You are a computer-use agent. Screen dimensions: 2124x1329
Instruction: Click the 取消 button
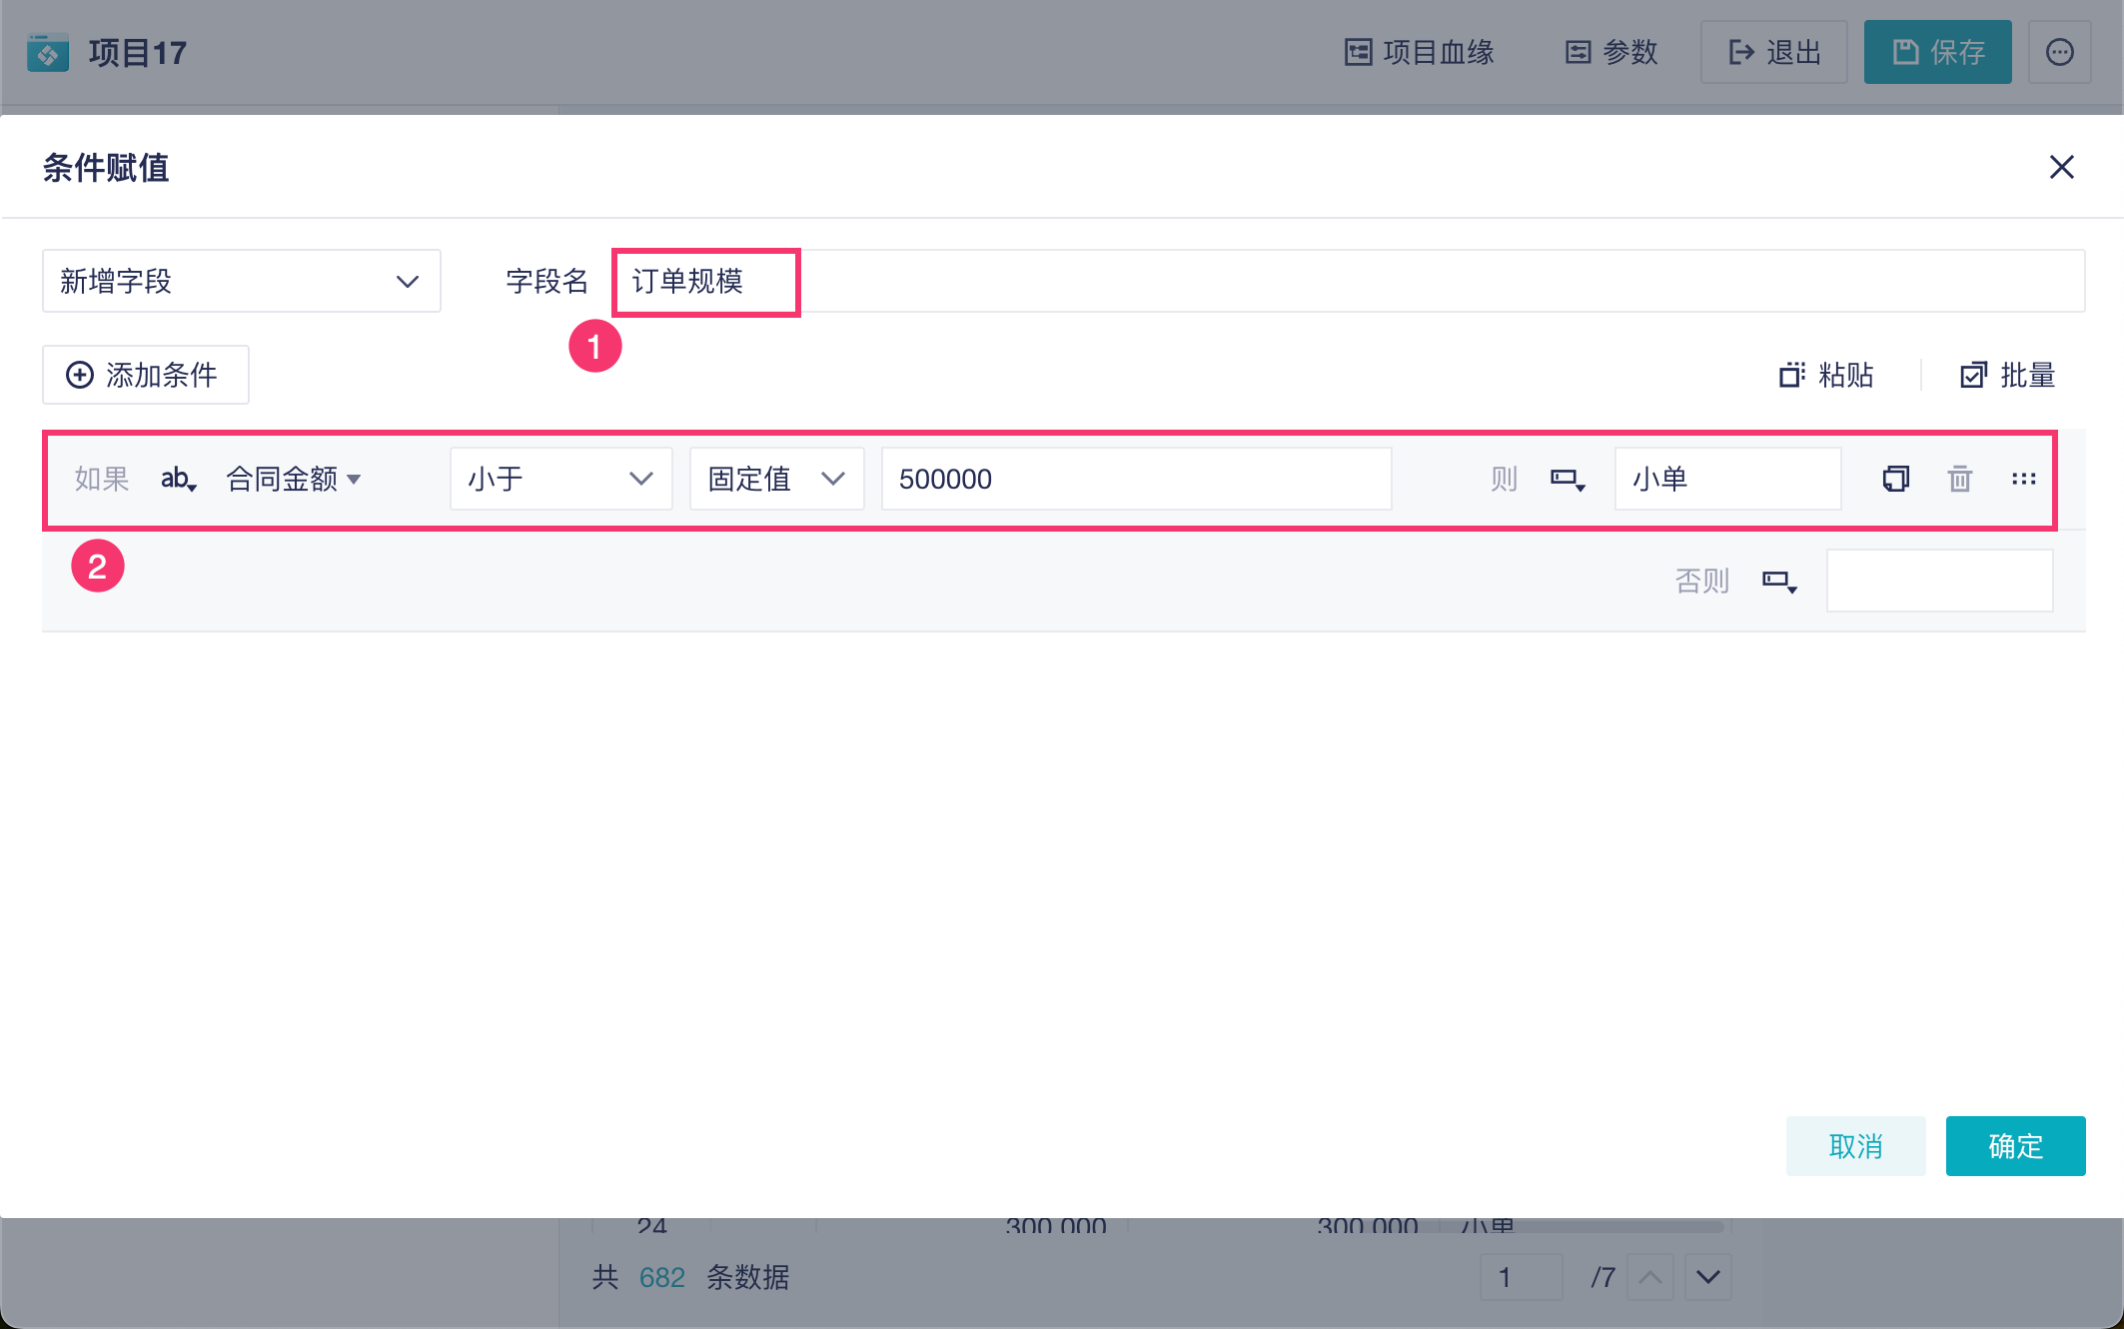tap(1855, 1145)
